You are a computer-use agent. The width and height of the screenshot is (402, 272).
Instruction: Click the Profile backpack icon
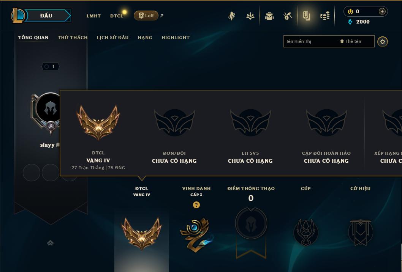coord(269,16)
